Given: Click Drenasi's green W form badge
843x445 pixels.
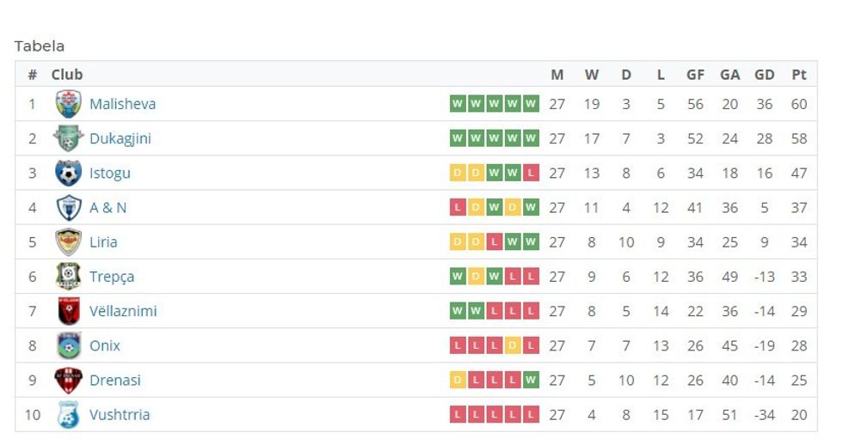Looking at the screenshot, I should (532, 380).
